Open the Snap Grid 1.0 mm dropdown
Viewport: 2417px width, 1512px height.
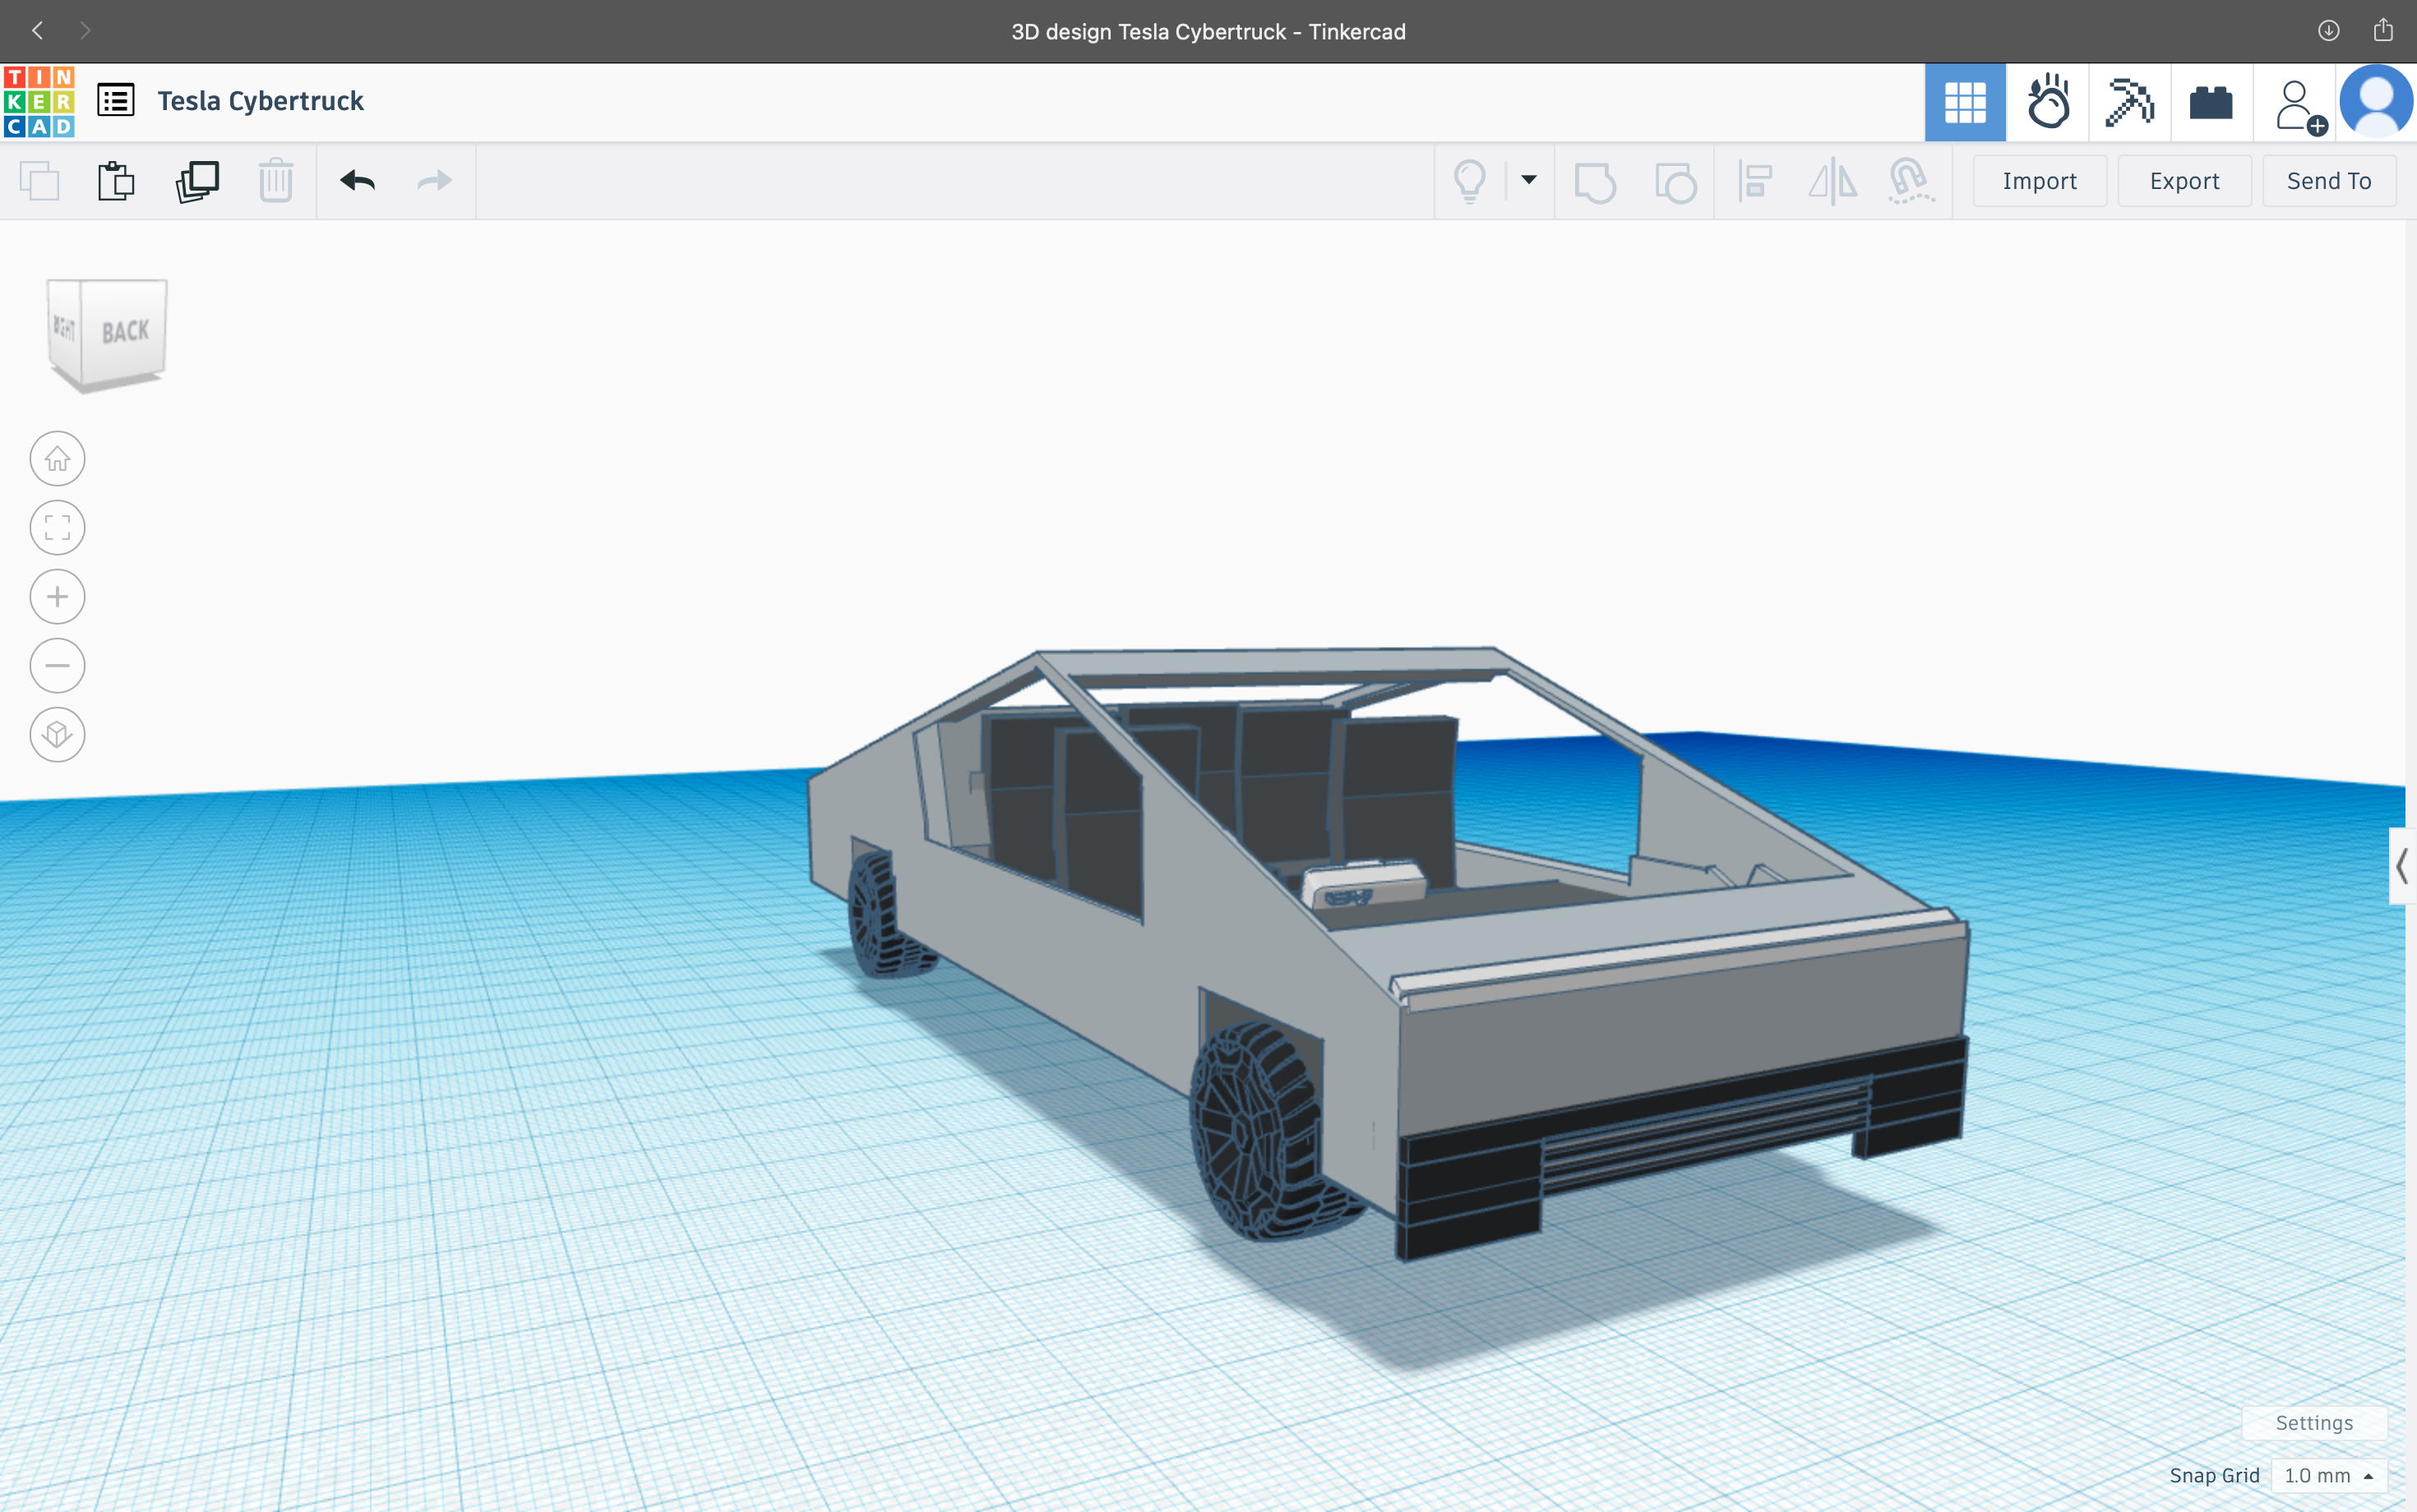[2328, 1475]
